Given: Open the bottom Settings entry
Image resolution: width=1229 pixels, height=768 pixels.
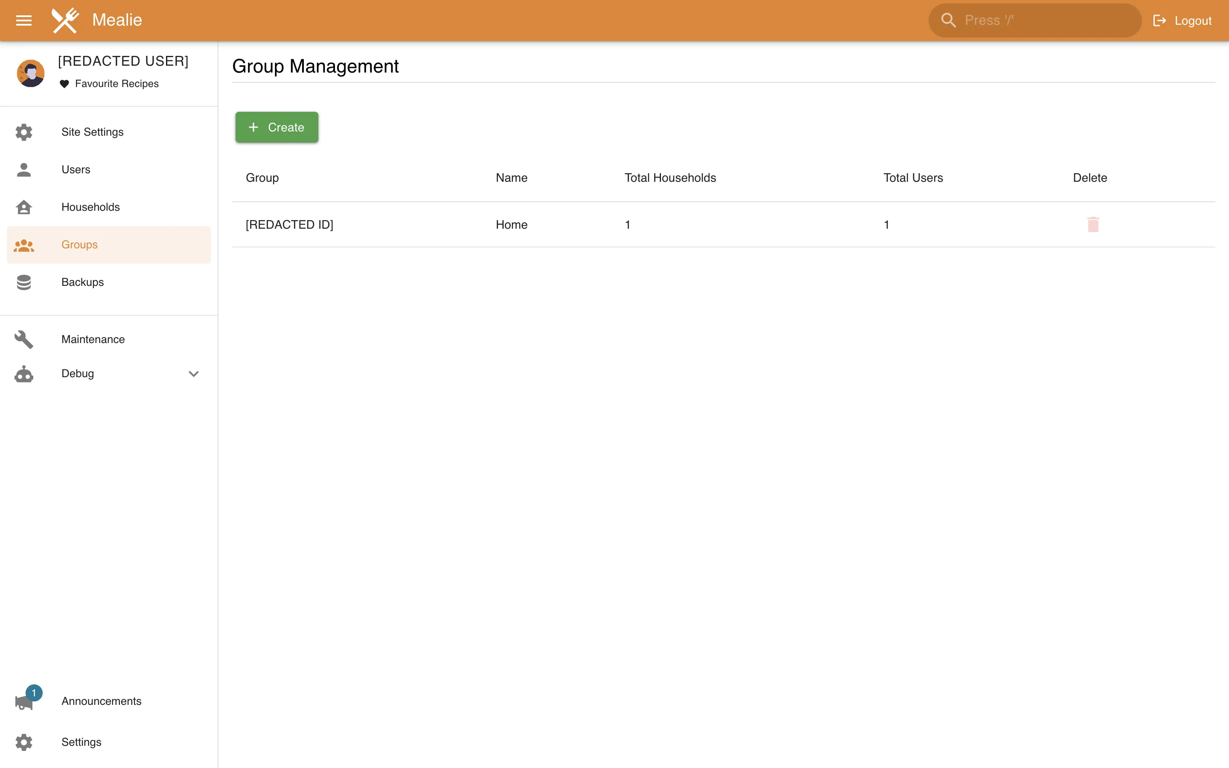Looking at the screenshot, I should pyautogui.click(x=109, y=742).
